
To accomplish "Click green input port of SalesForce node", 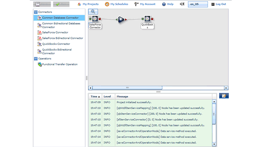I will click(x=90, y=19).
